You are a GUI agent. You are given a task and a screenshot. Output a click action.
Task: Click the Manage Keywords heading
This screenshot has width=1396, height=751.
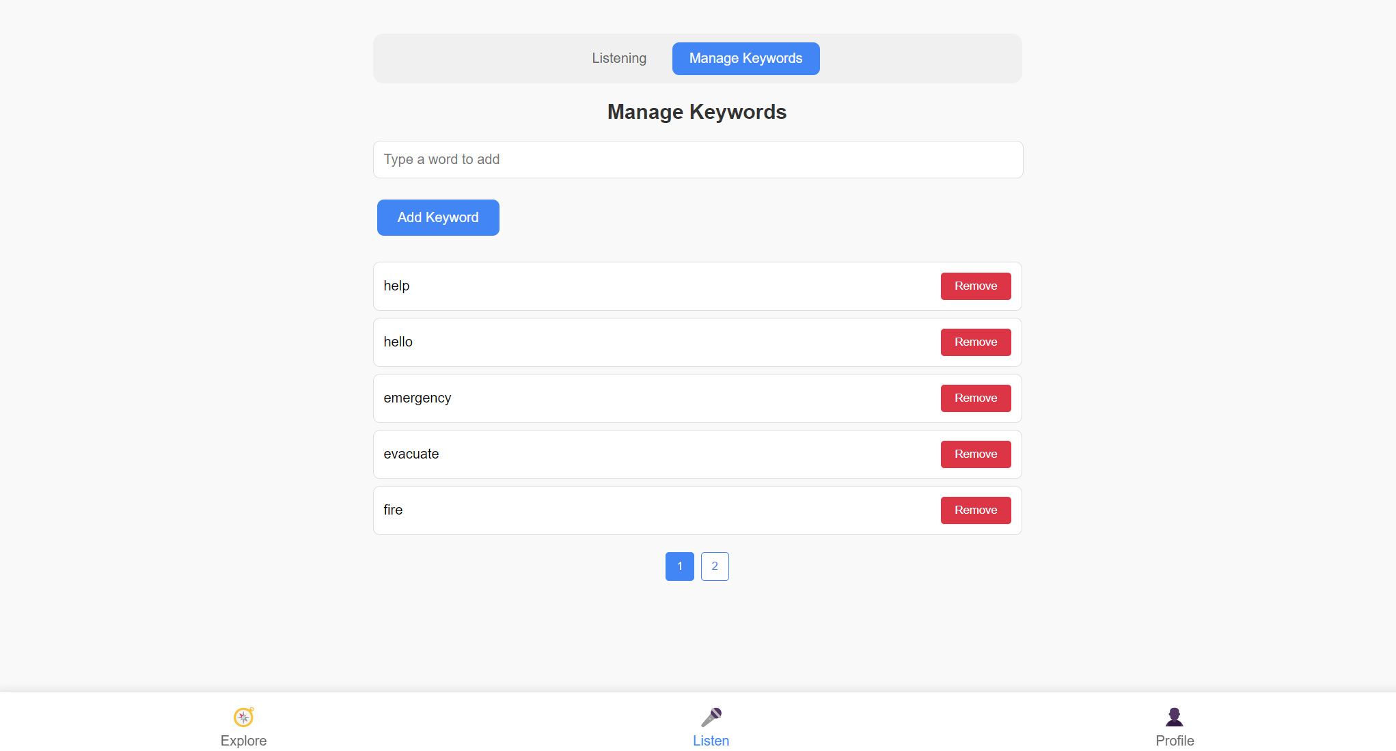(x=696, y=112)
